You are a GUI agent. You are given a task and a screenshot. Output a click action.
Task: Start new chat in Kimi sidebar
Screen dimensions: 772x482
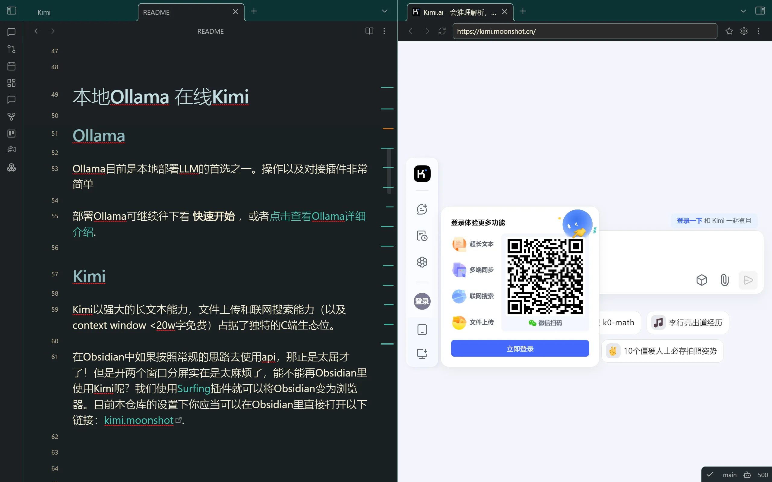coord(422,209)
